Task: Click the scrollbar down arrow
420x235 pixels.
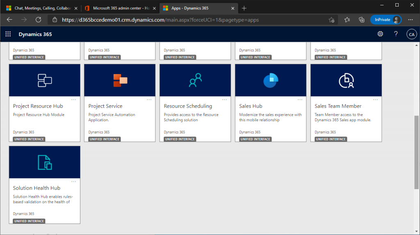Action: pos(417,232)
